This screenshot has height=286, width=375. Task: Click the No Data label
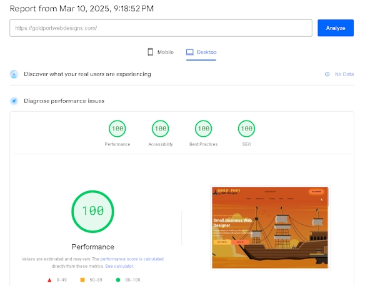pyautogui.click(x=344, y=74)
